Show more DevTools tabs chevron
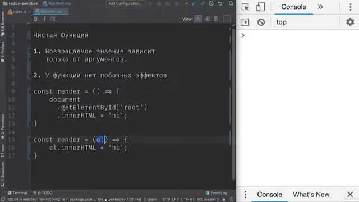The height and width of the screenshot is (202, 359). pyautogui.click(x=320, y=7)
